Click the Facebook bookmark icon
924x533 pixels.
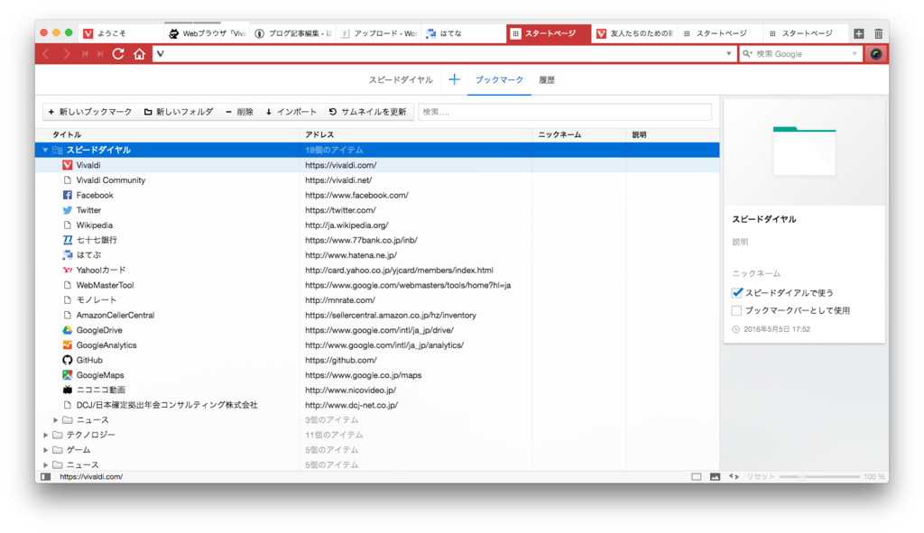pyautogui.click(x=67, y=195)
